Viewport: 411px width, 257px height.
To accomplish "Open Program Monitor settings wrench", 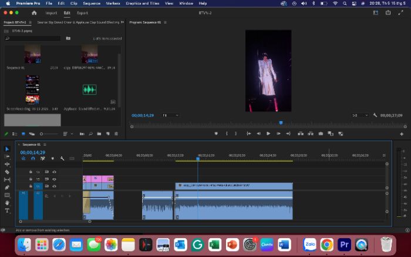I will point(375,115).
